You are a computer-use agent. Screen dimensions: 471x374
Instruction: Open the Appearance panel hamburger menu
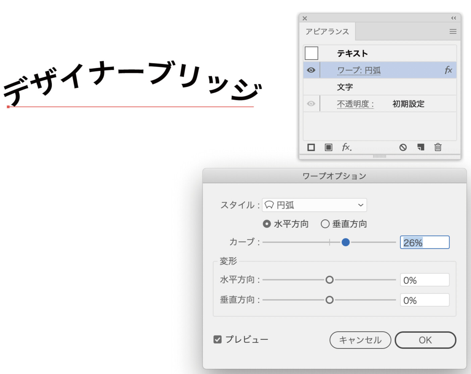pyautogui.click(x=453, y=32)
